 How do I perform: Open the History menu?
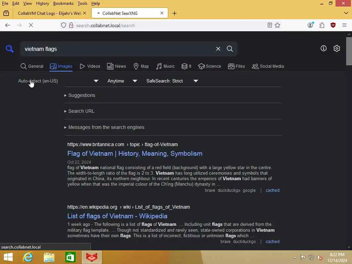coord(42,3)
